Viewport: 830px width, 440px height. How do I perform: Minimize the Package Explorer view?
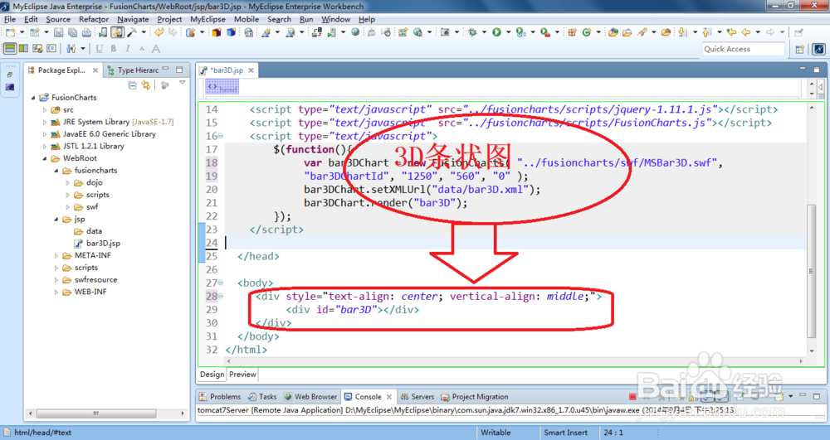click(x=166, y=70)
